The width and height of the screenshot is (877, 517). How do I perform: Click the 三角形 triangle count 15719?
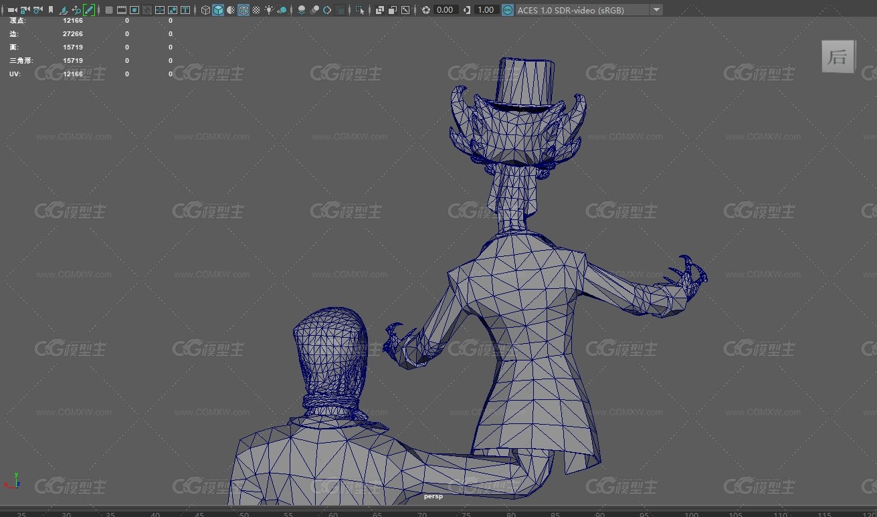click(x=73, y=60)
